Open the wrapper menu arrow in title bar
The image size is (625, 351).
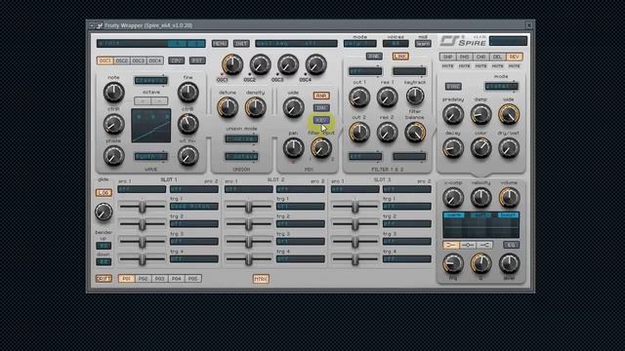pyautogui.click(x=92, y=25)
